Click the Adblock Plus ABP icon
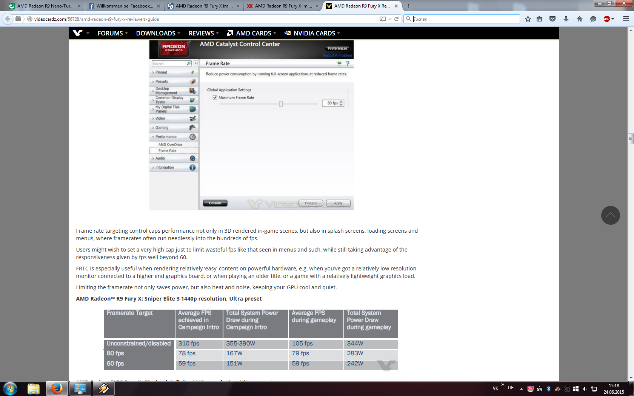Image resolution: width=634 pixels, height=396 pixels. 606,19
